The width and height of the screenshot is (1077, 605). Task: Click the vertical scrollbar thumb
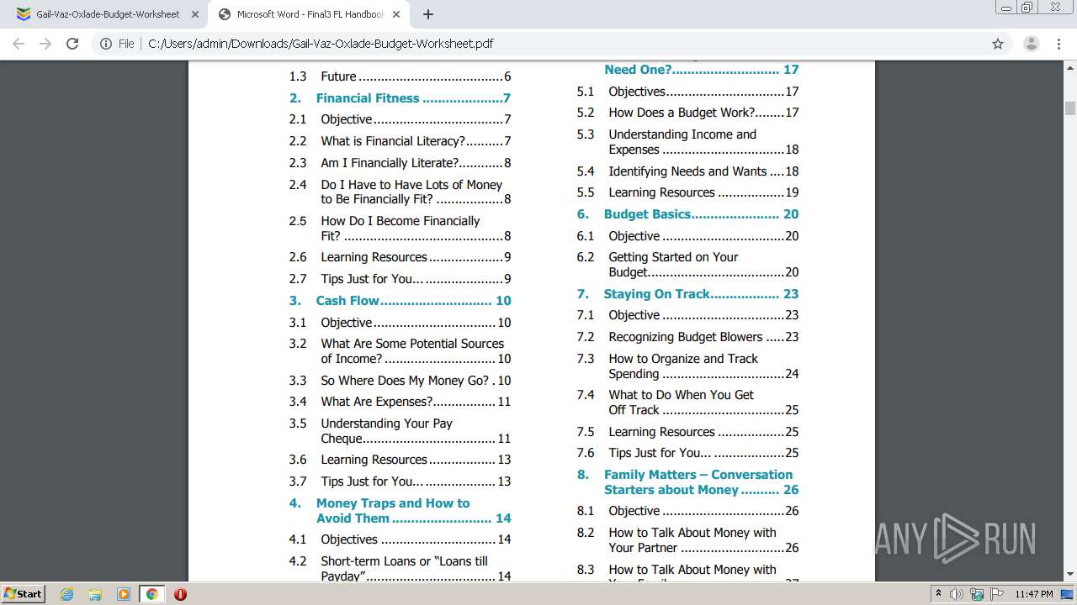(1070, 108)
